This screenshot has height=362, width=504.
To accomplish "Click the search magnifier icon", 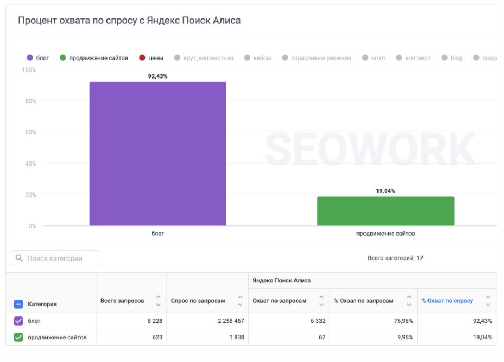I will pyautogui.click(x=20, y=258).
